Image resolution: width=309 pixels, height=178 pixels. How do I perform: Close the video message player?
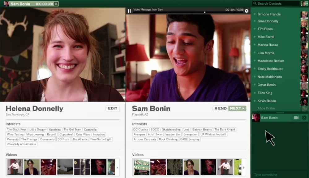(247, 11)
